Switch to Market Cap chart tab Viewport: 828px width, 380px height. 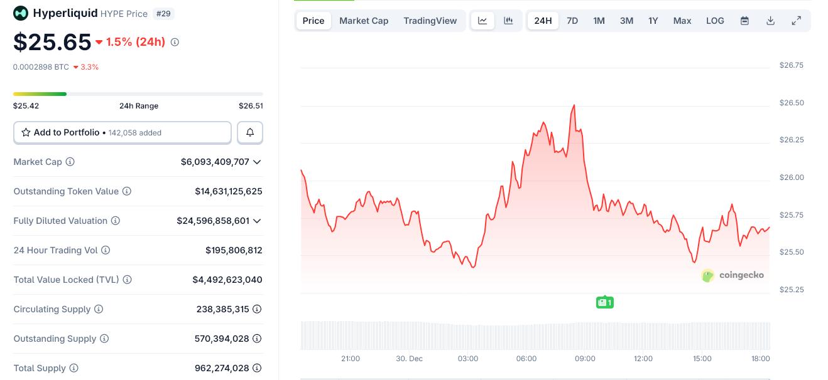coord(364,21)
